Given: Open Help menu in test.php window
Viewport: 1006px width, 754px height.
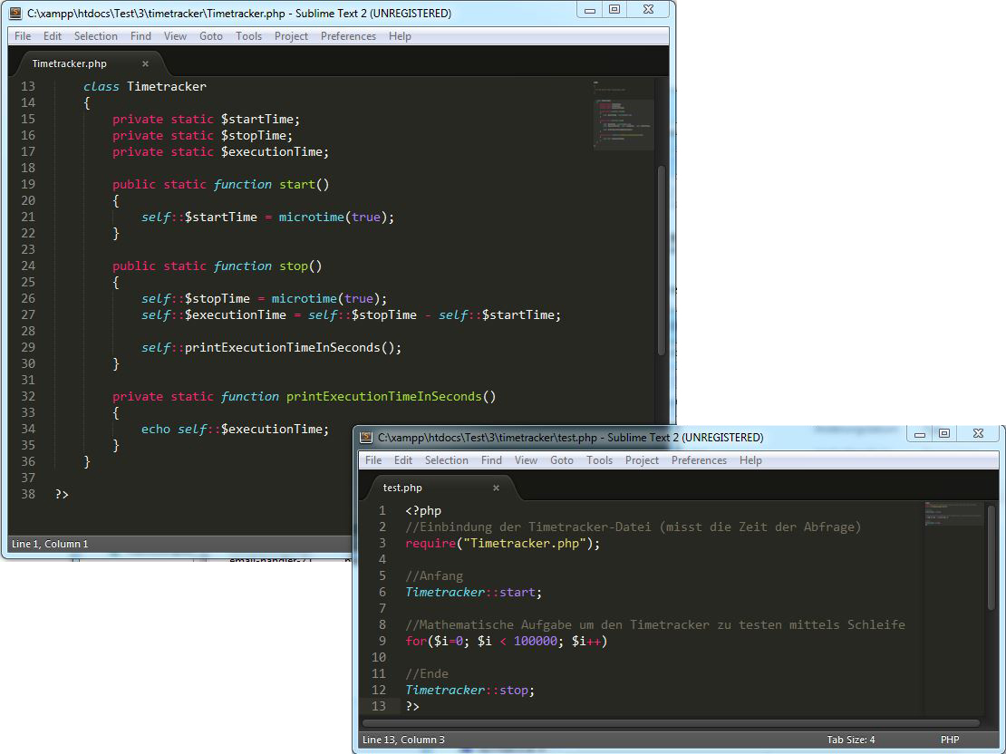Looking at the screenshot, I should pos(750,460).
